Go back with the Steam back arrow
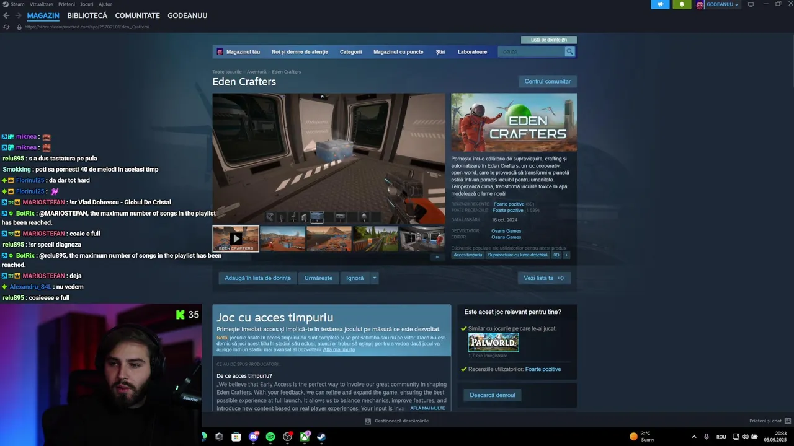Viewport: 794px width, 446px height. click(x=6, y=15)
